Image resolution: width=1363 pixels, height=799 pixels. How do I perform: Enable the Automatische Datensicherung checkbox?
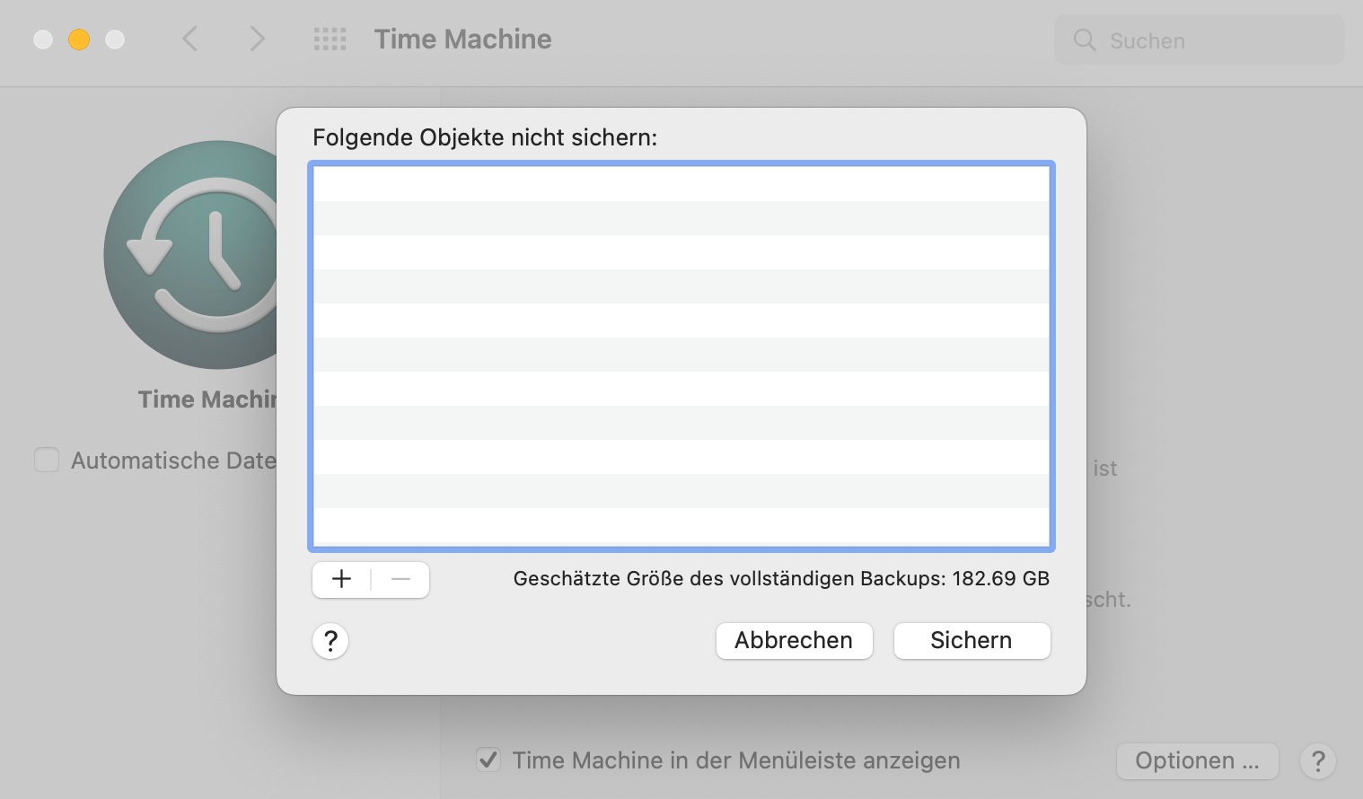point(47,461)
